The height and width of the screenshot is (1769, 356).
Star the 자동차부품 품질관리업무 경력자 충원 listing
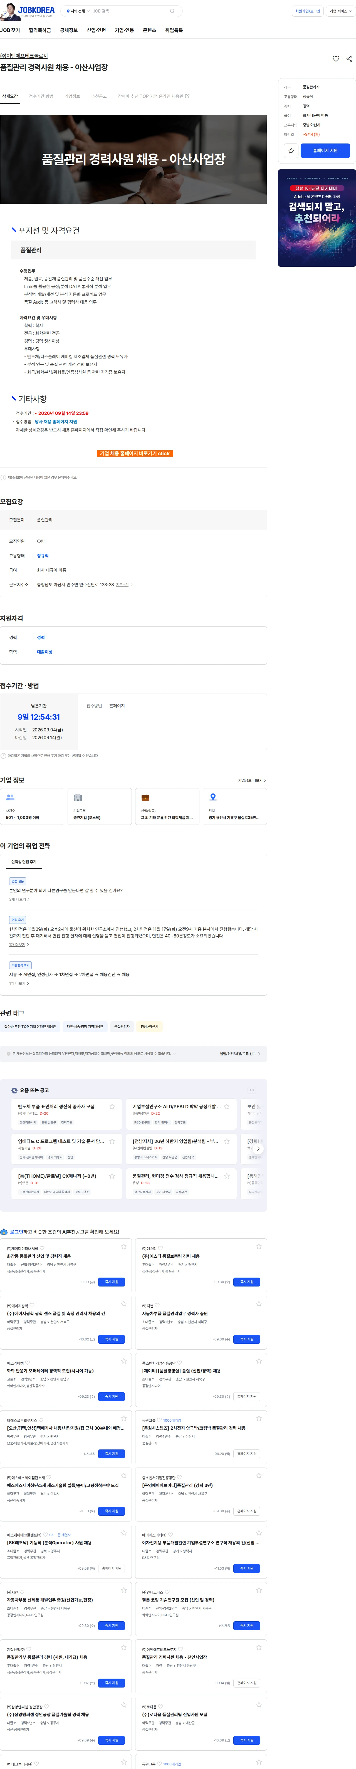pyautogui.click(x=259, y=1303)
